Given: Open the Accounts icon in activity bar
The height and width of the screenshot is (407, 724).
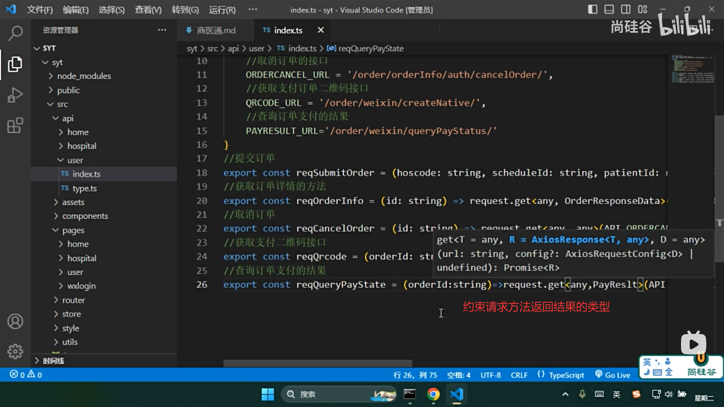Looking at the screenshot, I should point(15,321).
